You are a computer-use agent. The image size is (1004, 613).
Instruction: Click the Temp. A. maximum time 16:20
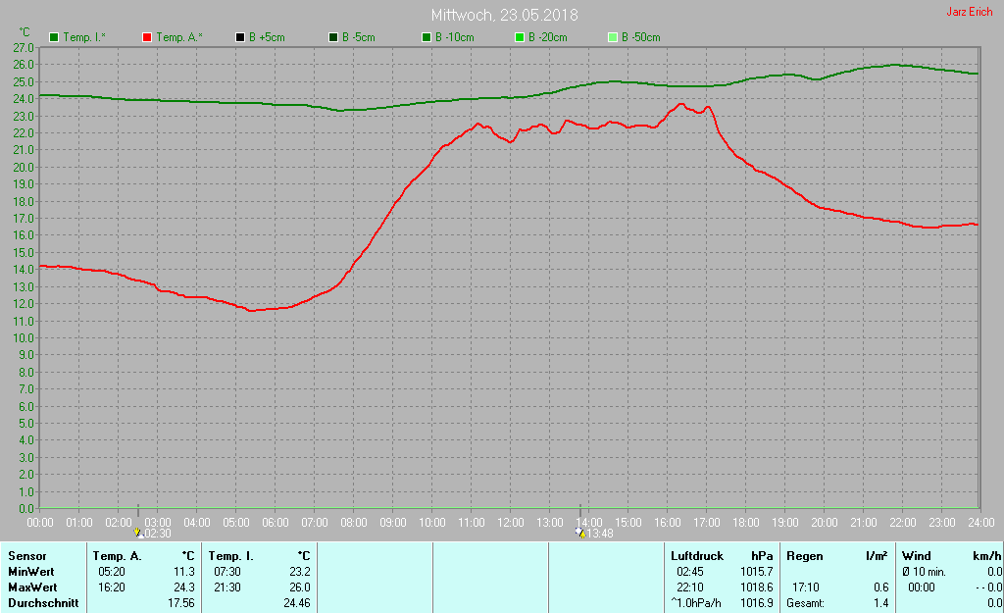pyautogui.click(x=112, y=587)
